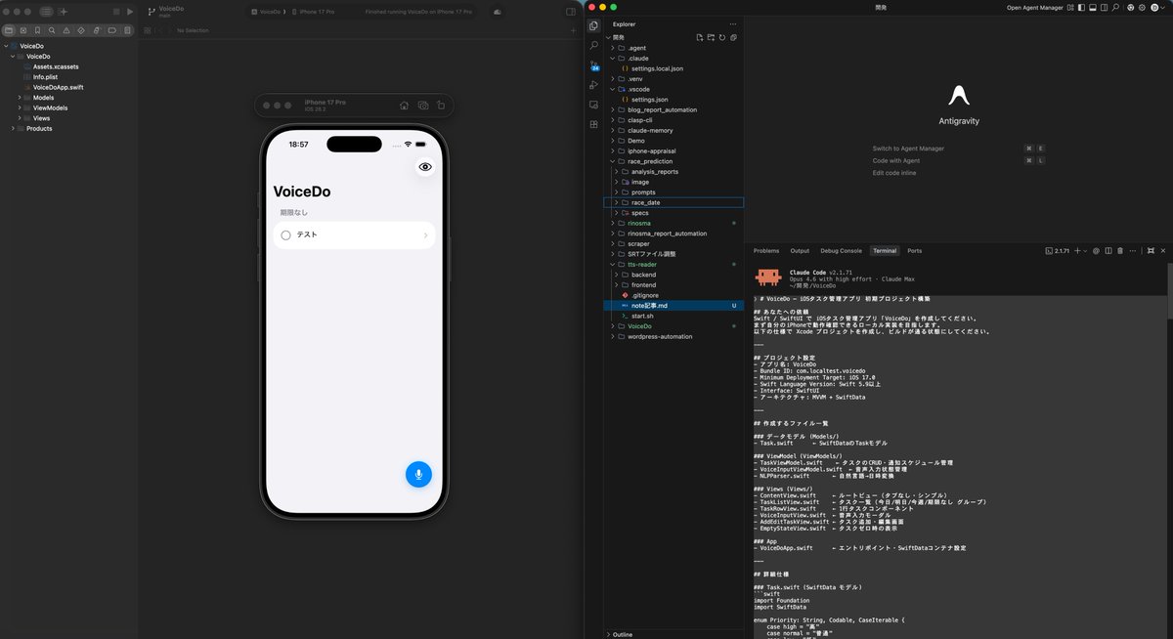Open VoiceDoApp.swift in Xcode navigator
This screenshot has height=639, width=1173.
pos(58,87)
